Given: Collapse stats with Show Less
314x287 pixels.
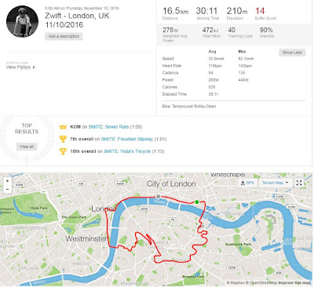Looking at the screenshot, I should tap(292, 53).
